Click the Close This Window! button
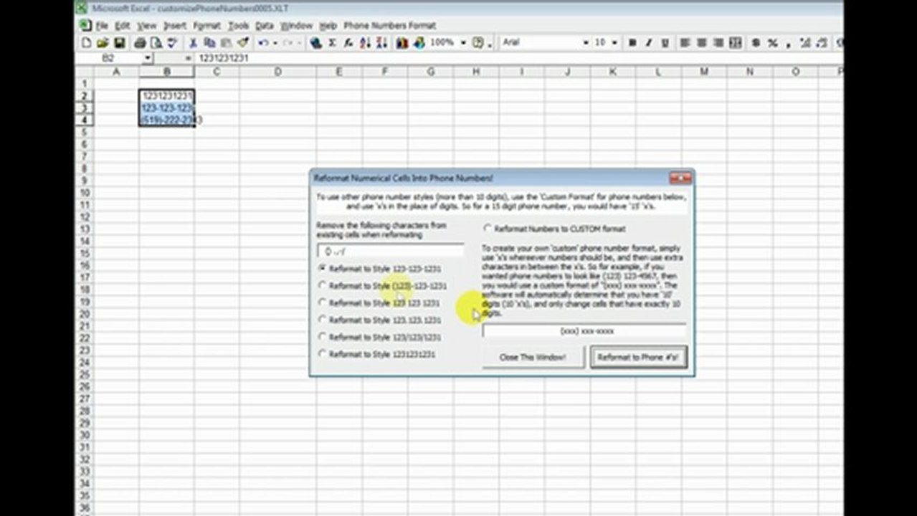Viewport: 917px width, 516px height. pyautogui.click(x=533, y=357)
